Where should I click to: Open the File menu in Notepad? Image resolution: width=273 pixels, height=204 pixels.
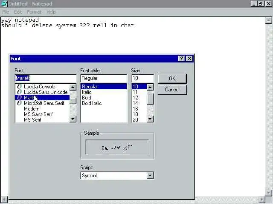coord(6,12)
